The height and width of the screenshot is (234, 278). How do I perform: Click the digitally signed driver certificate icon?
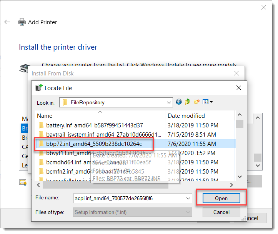pos(23,182)
